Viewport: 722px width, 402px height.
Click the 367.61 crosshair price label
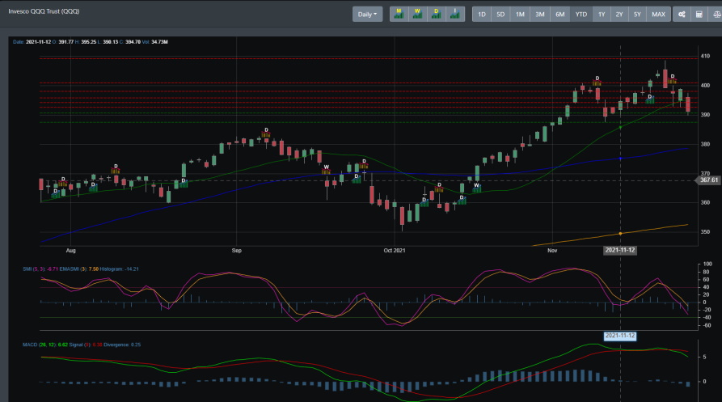[708, 180]
